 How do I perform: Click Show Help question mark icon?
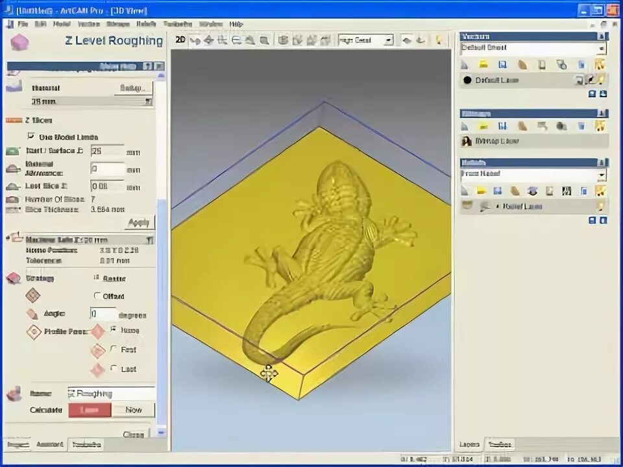147,66
